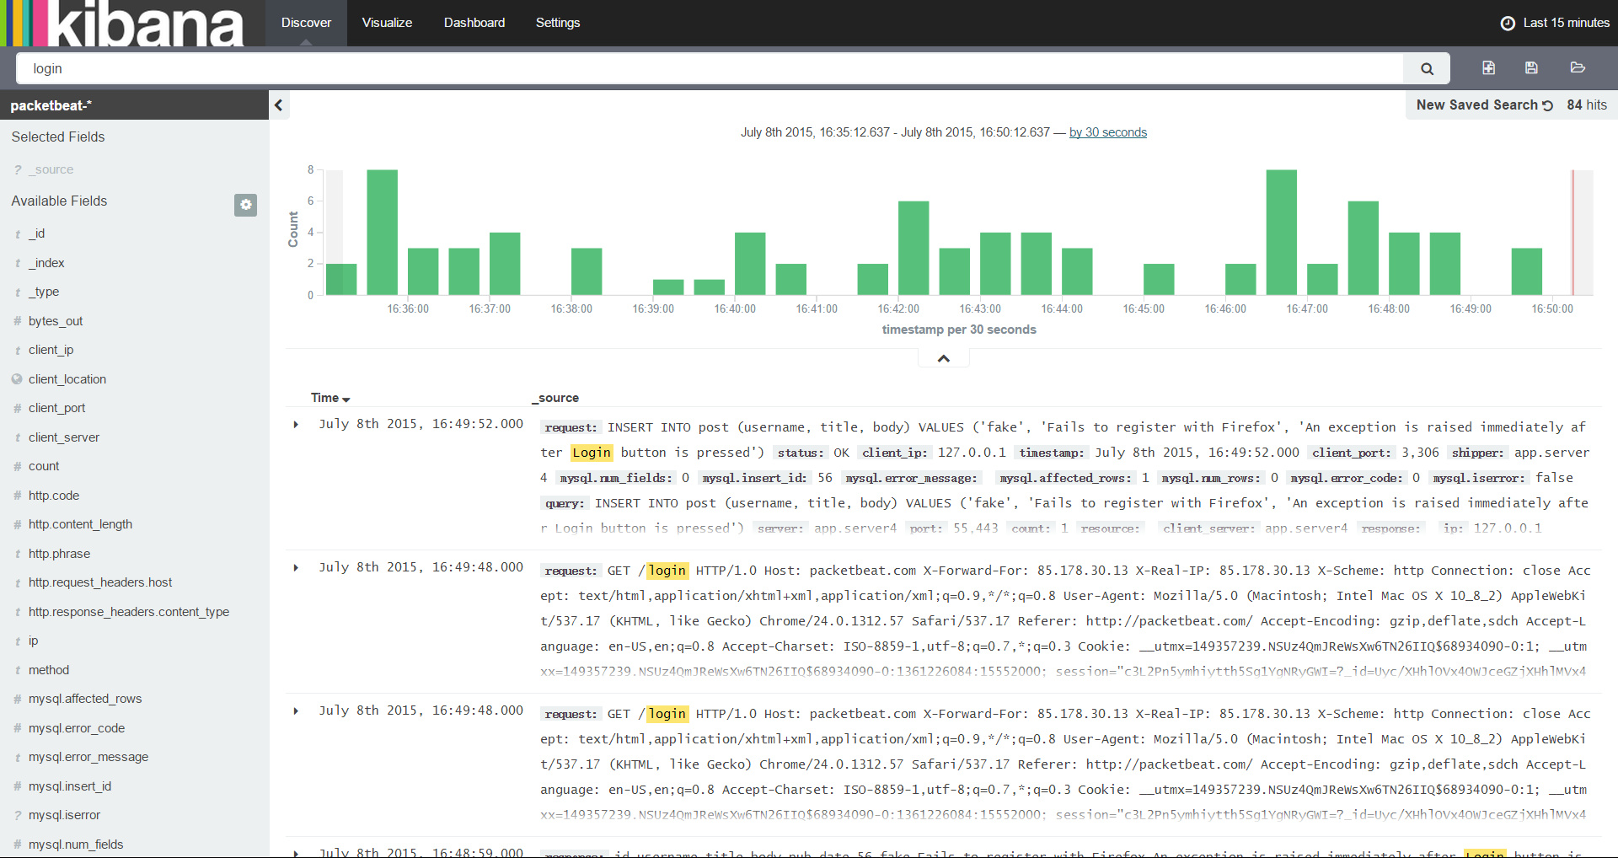
Task: Click the tallest histogram bar near 16:47:00
Action: [1281, 232]
